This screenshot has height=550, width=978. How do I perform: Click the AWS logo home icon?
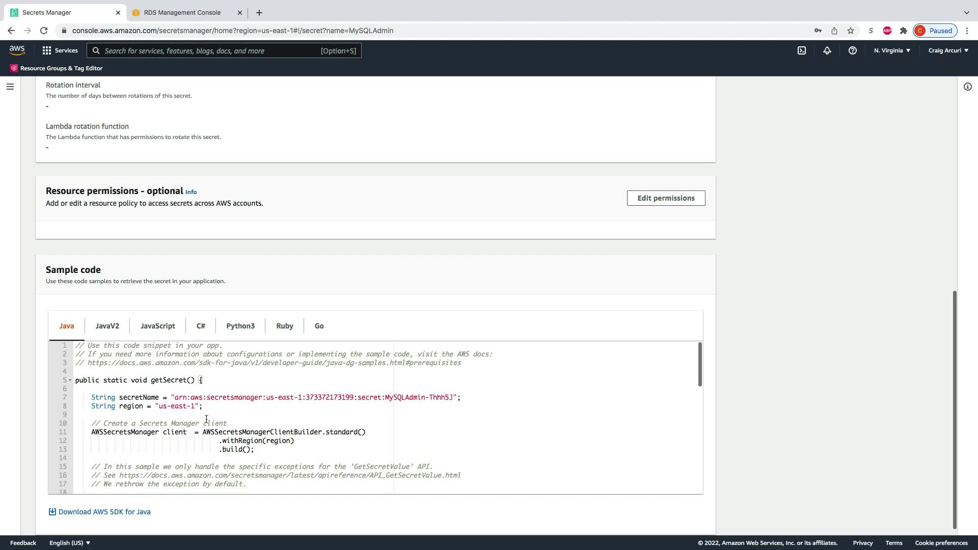(17, 50)
